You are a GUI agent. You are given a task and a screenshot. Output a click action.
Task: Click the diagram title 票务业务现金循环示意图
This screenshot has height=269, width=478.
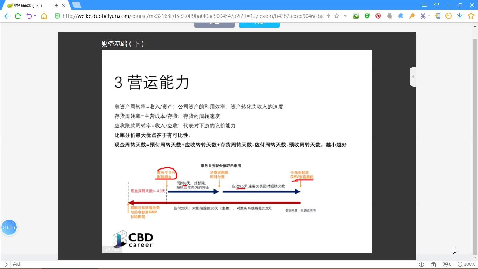[x=221, y=166]
